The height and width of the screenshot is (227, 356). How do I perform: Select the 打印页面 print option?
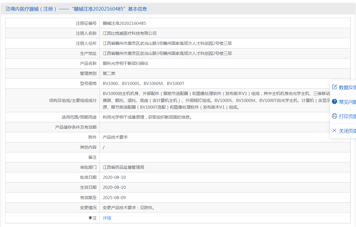(347, 116)
